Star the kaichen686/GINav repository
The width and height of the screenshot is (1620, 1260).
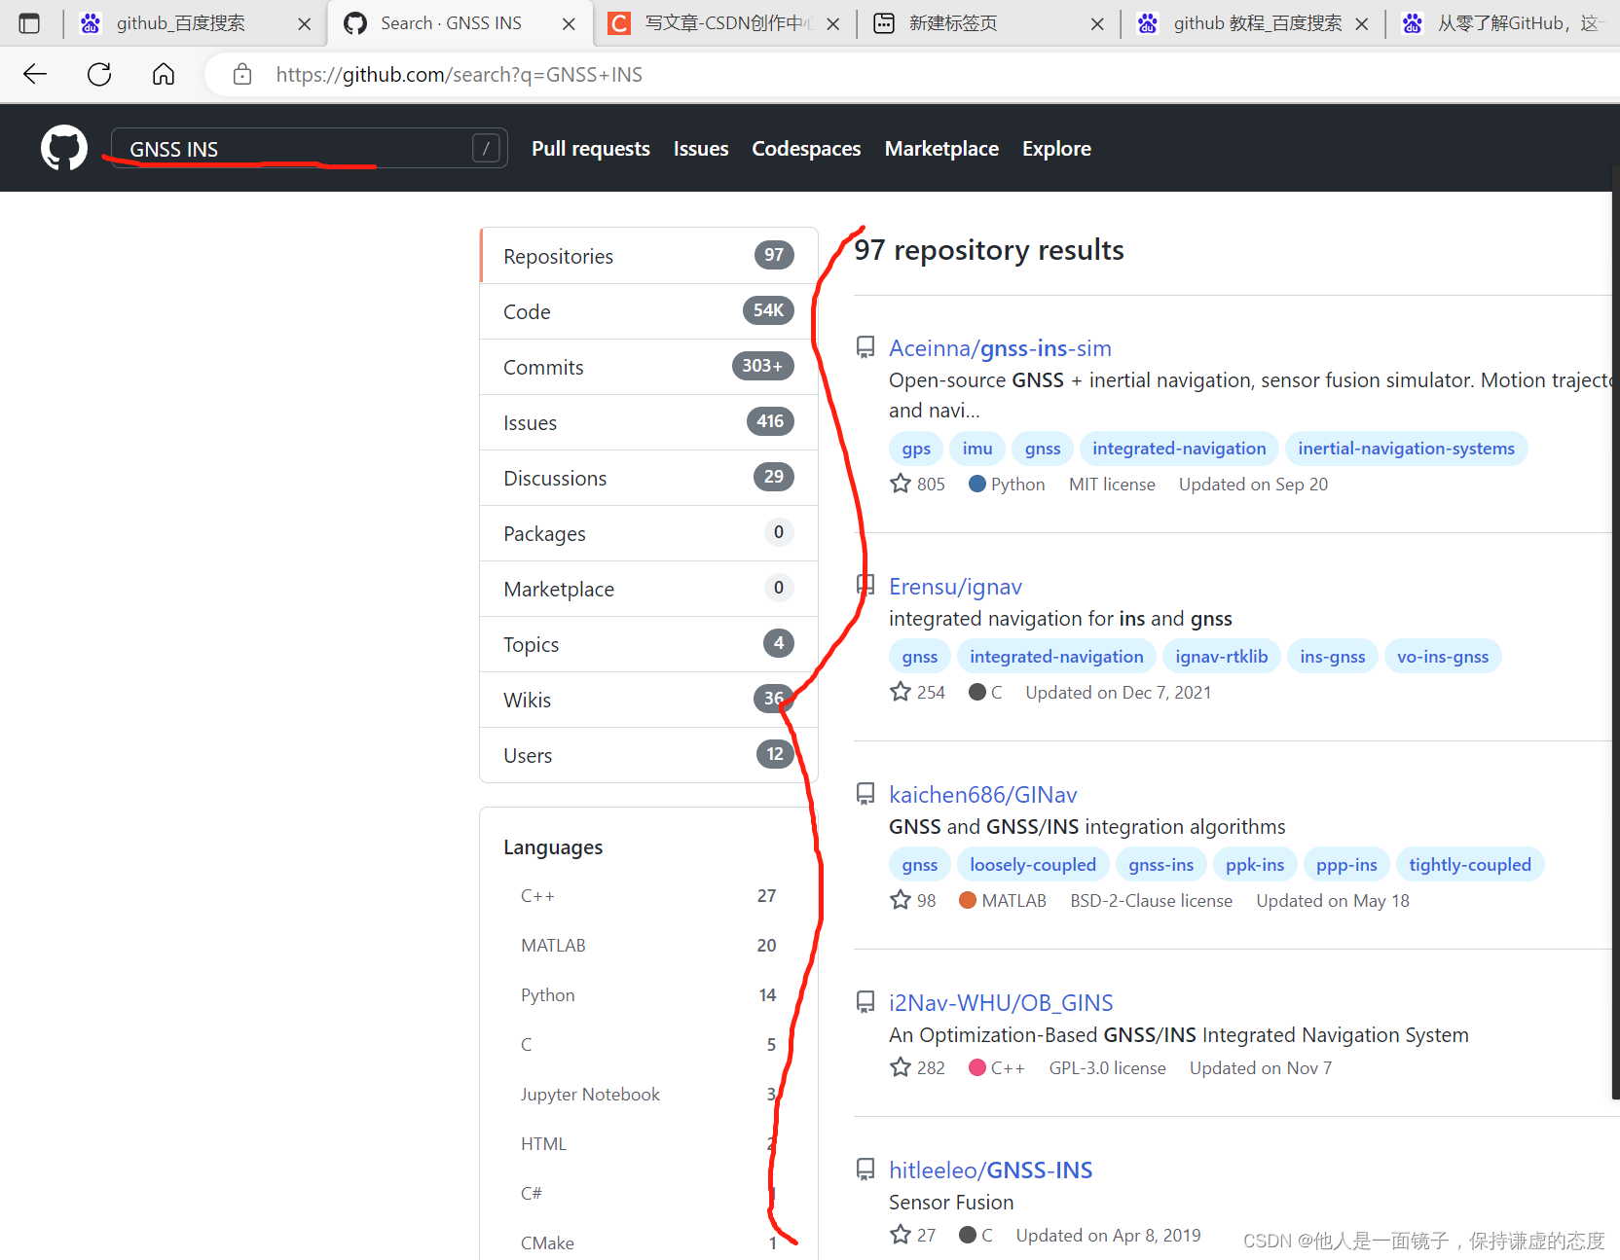900,899
